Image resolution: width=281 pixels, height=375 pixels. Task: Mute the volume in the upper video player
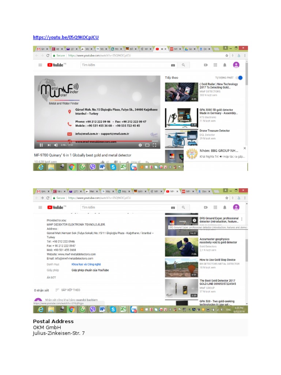click(56, 145)
